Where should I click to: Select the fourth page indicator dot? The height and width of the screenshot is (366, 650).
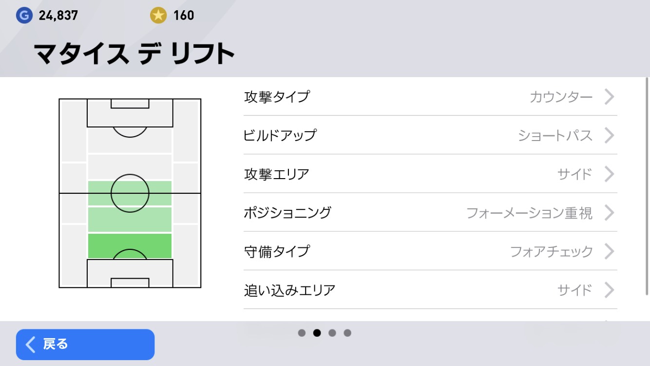347,333
